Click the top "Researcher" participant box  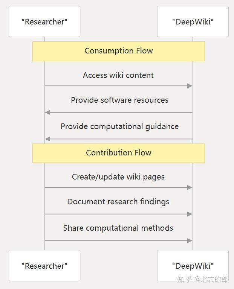(x=44, y=21)
